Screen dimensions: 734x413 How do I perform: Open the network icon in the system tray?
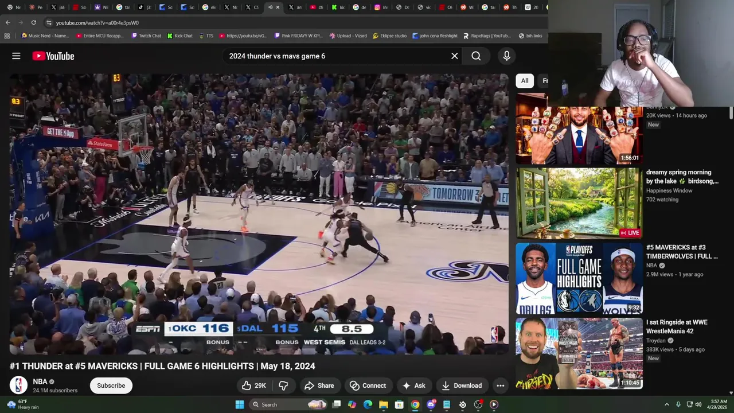point(689,404)
